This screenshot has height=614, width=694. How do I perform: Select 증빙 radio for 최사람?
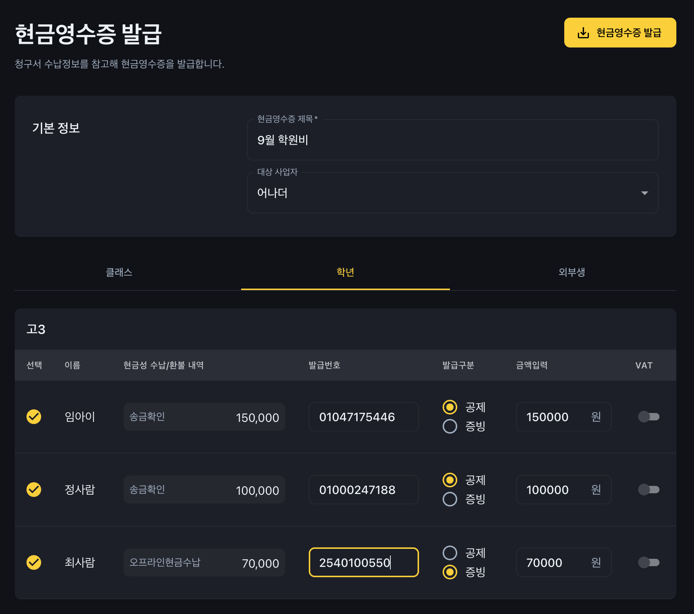pos(450,572)
